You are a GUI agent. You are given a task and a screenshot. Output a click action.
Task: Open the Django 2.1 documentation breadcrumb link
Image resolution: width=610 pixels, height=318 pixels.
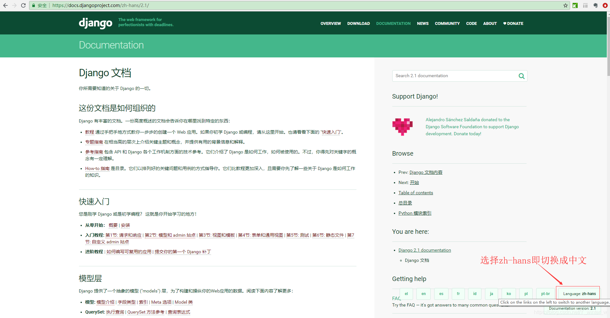(425, 250)
